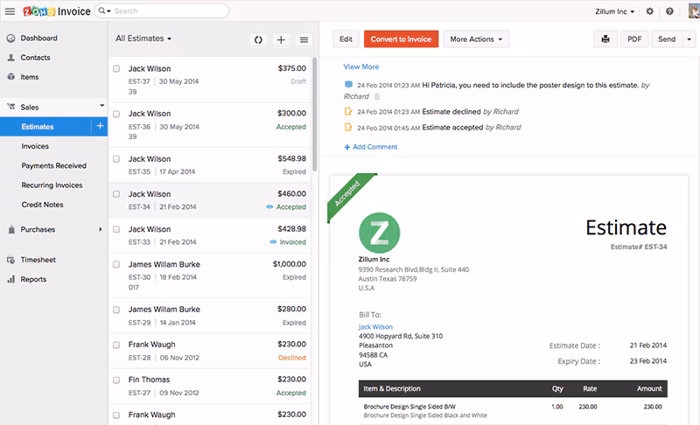The height and width of the screenshot is (425, 700).
Task: Refresh the estimates list
Action: click(x=258, y=39)
